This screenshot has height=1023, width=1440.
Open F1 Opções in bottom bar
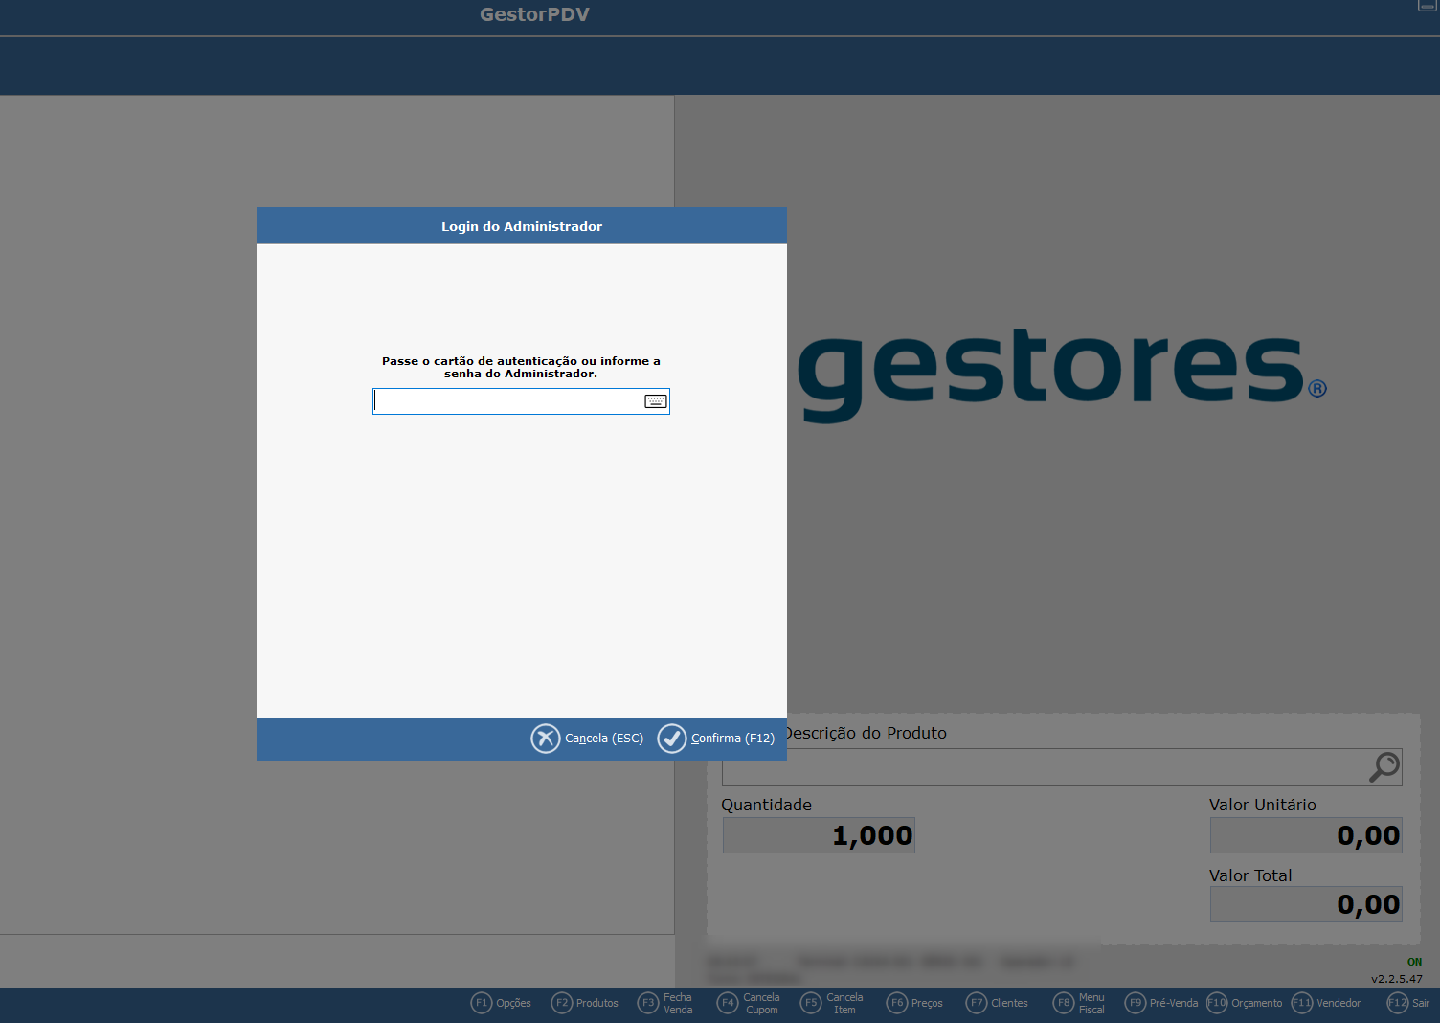[x=502, y=1003]
